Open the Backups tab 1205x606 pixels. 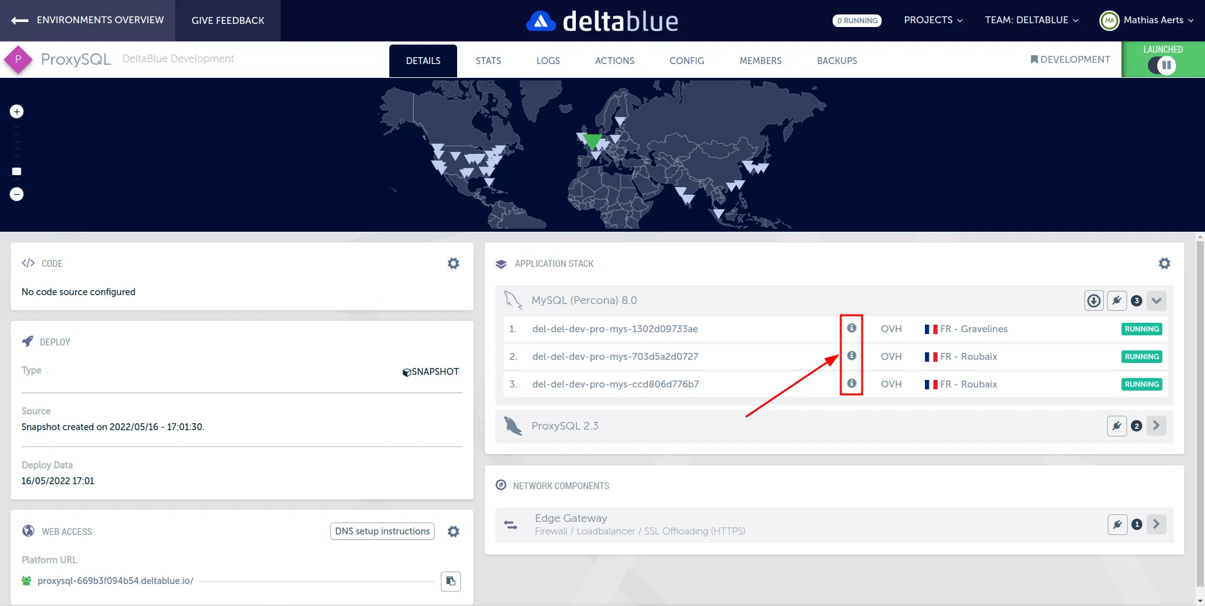(x=836, y=61)
